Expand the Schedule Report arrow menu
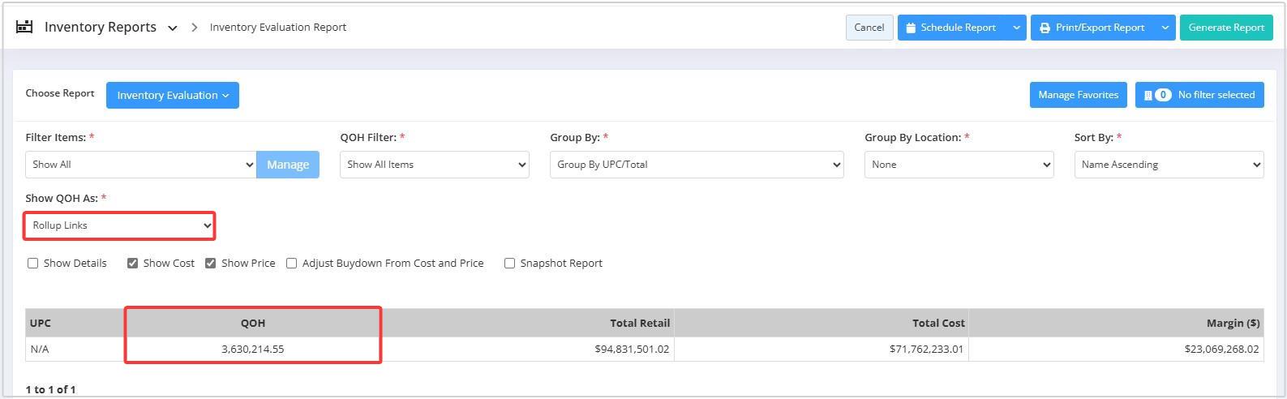Viewport: 1287px width, 399px height. click(x=1016, y=28)
